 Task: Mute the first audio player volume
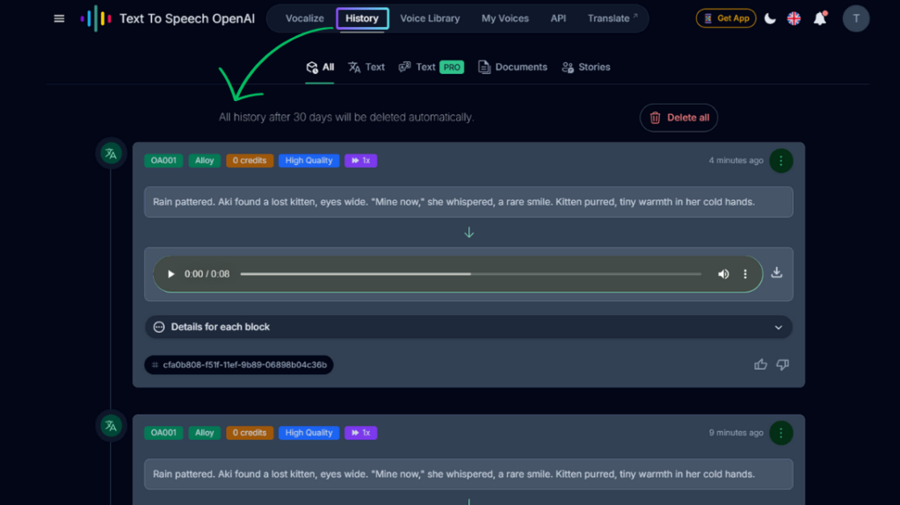pyautogui.click(x=723, y=274)
